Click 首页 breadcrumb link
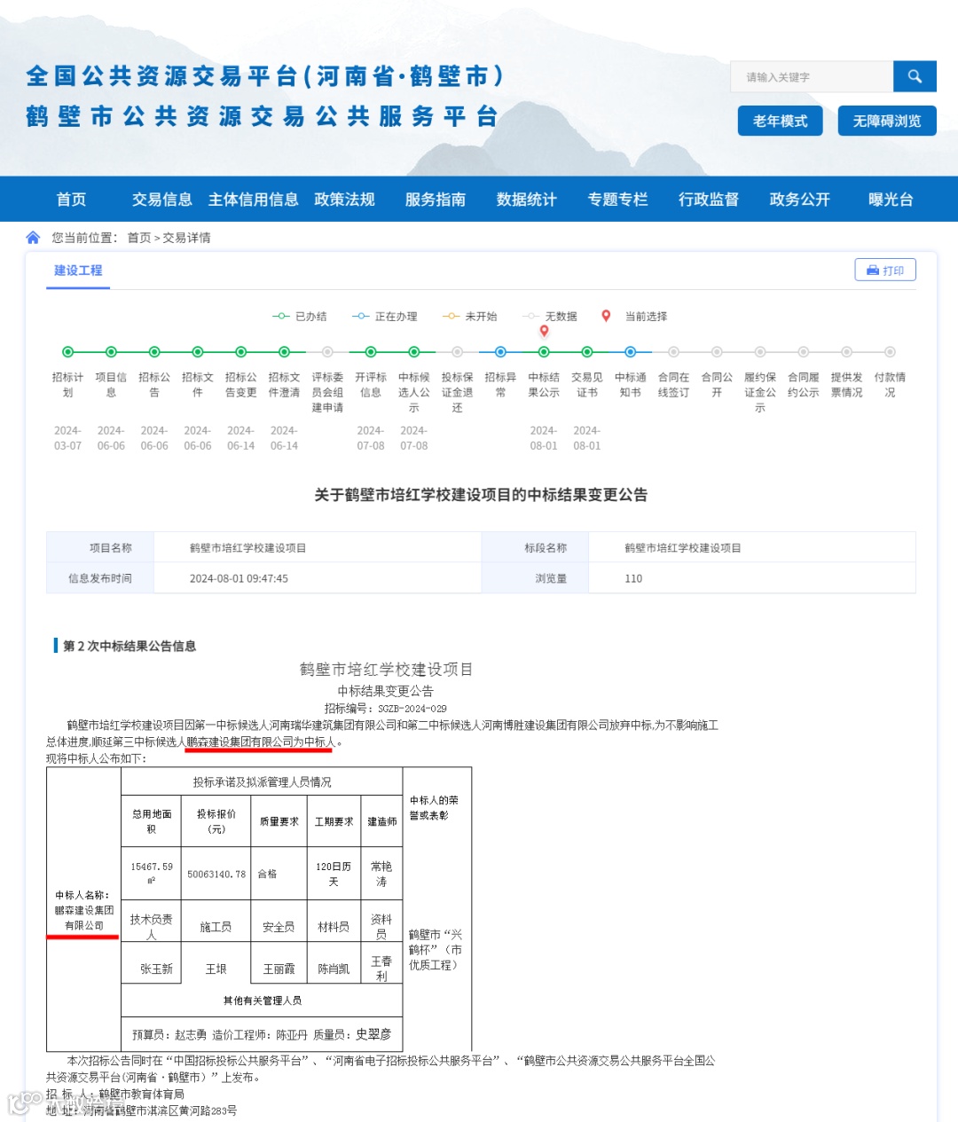Screen dimensions: 958x1122 coord(139,238)
